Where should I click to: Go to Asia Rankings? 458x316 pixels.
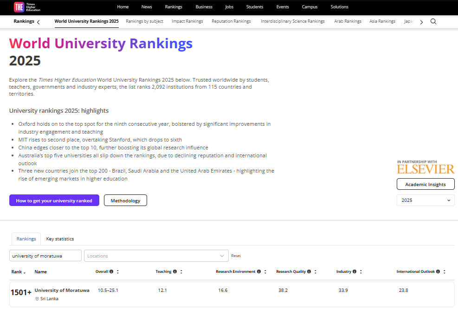coord(382,21)
